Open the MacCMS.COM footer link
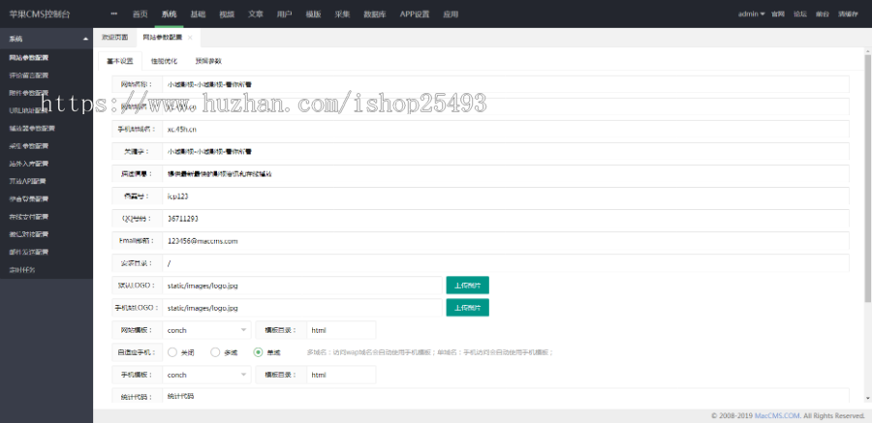The image size is (872, 423). pyautogui.click(x=777, y=415)
